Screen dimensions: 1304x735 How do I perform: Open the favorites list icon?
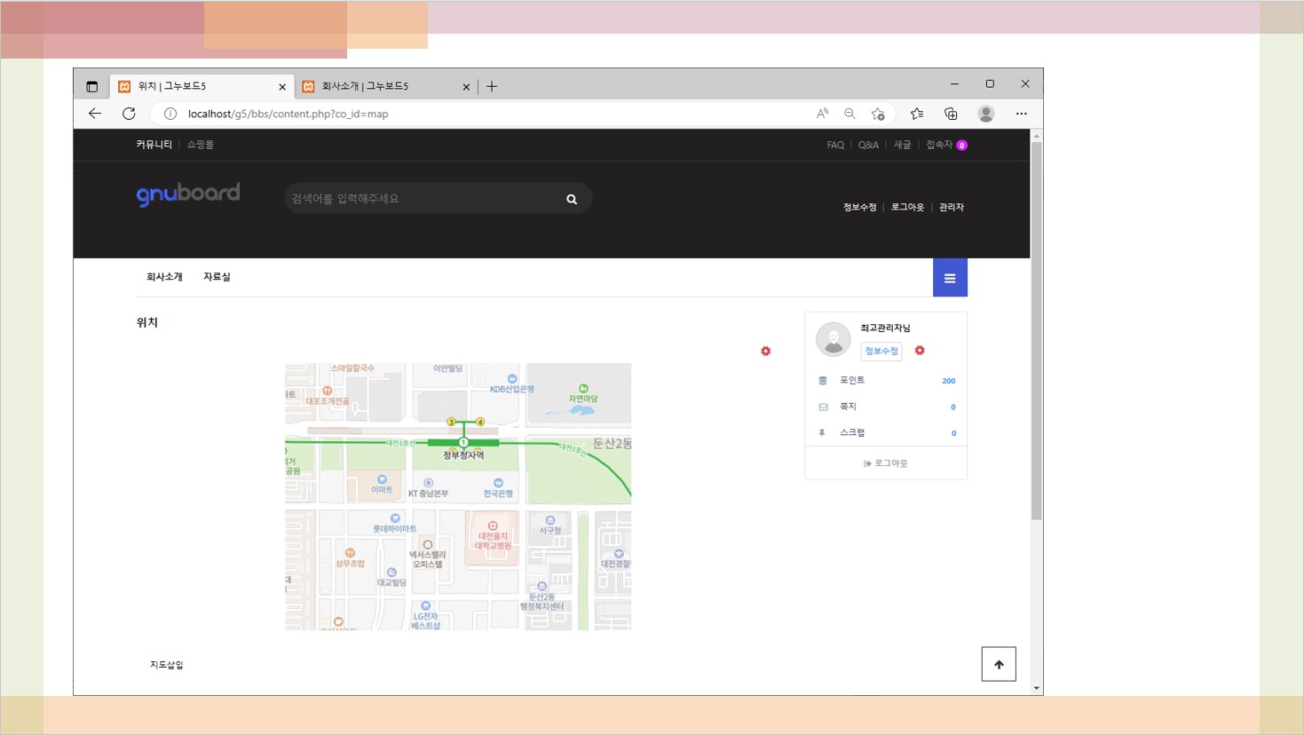tap(917, 114)
